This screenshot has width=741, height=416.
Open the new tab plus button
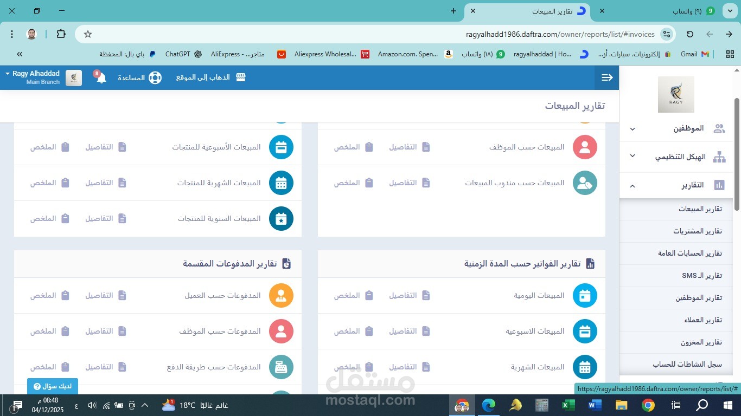point(453,11)
